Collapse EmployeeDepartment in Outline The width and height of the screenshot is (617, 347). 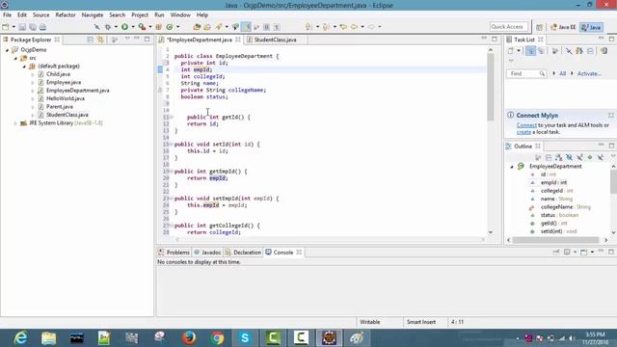tap(512, 167)
